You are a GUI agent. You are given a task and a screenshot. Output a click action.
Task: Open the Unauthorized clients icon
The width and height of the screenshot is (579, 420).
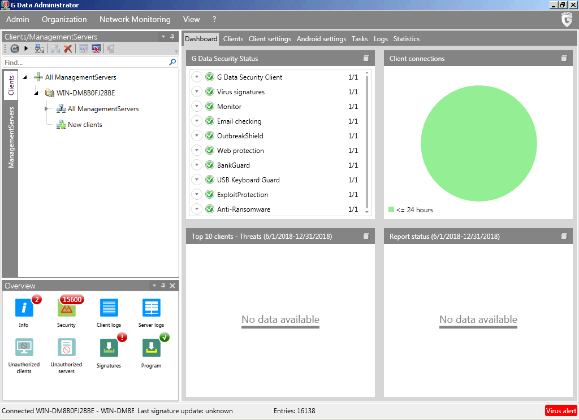(24, 348)
